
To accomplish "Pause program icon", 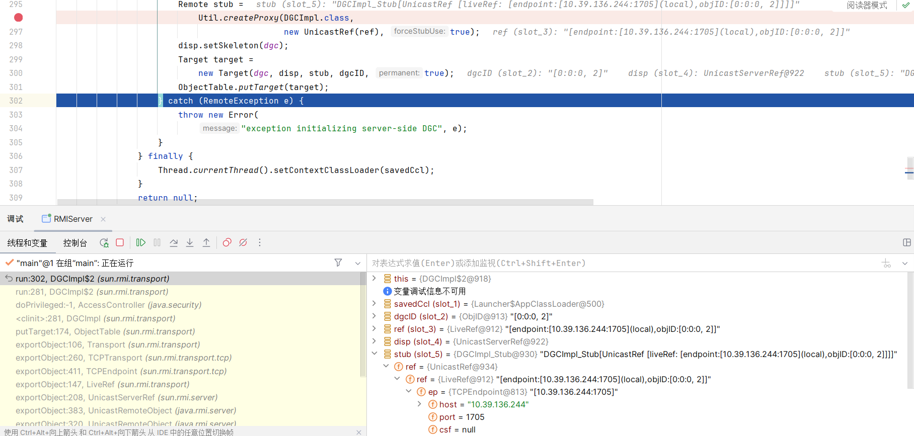I will [x=157, y=242].
